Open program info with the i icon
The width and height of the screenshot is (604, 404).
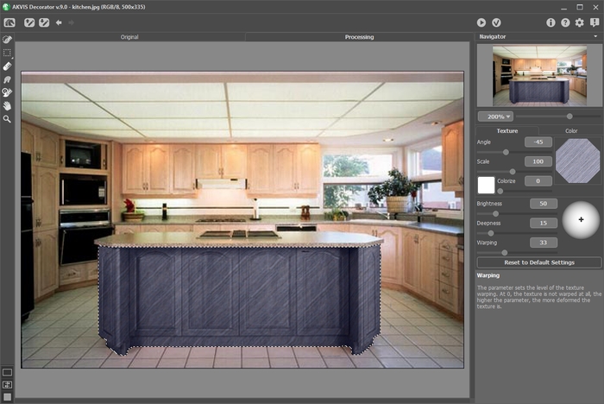551,22
